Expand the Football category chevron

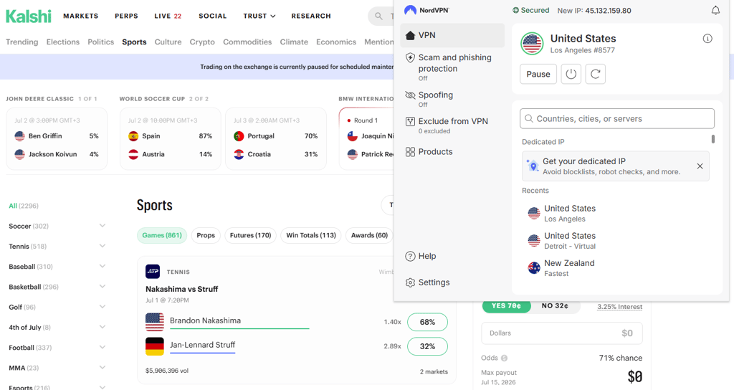102,348
